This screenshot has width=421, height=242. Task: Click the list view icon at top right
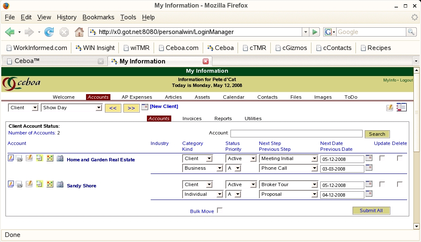pyautogui.click(x=401, y=108)
